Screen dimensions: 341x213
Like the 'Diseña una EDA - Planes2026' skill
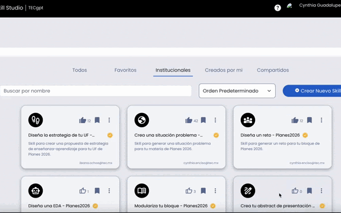click(x=82, y=191)
